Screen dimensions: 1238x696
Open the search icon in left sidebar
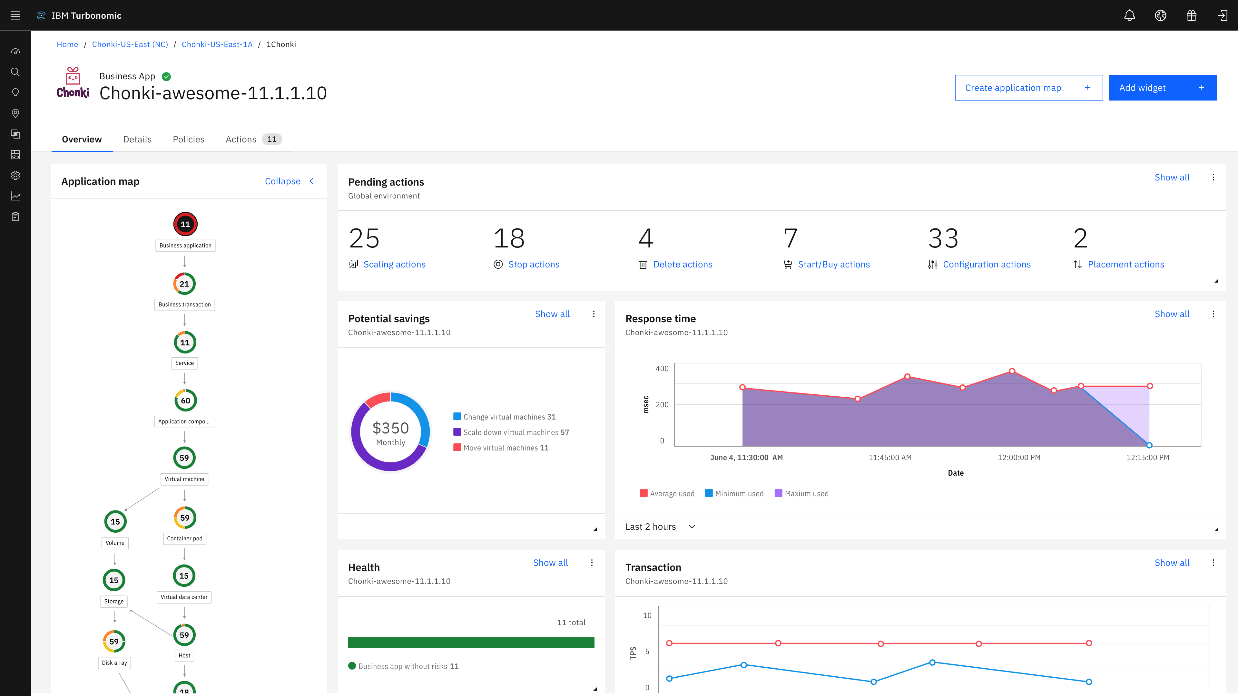15,72
